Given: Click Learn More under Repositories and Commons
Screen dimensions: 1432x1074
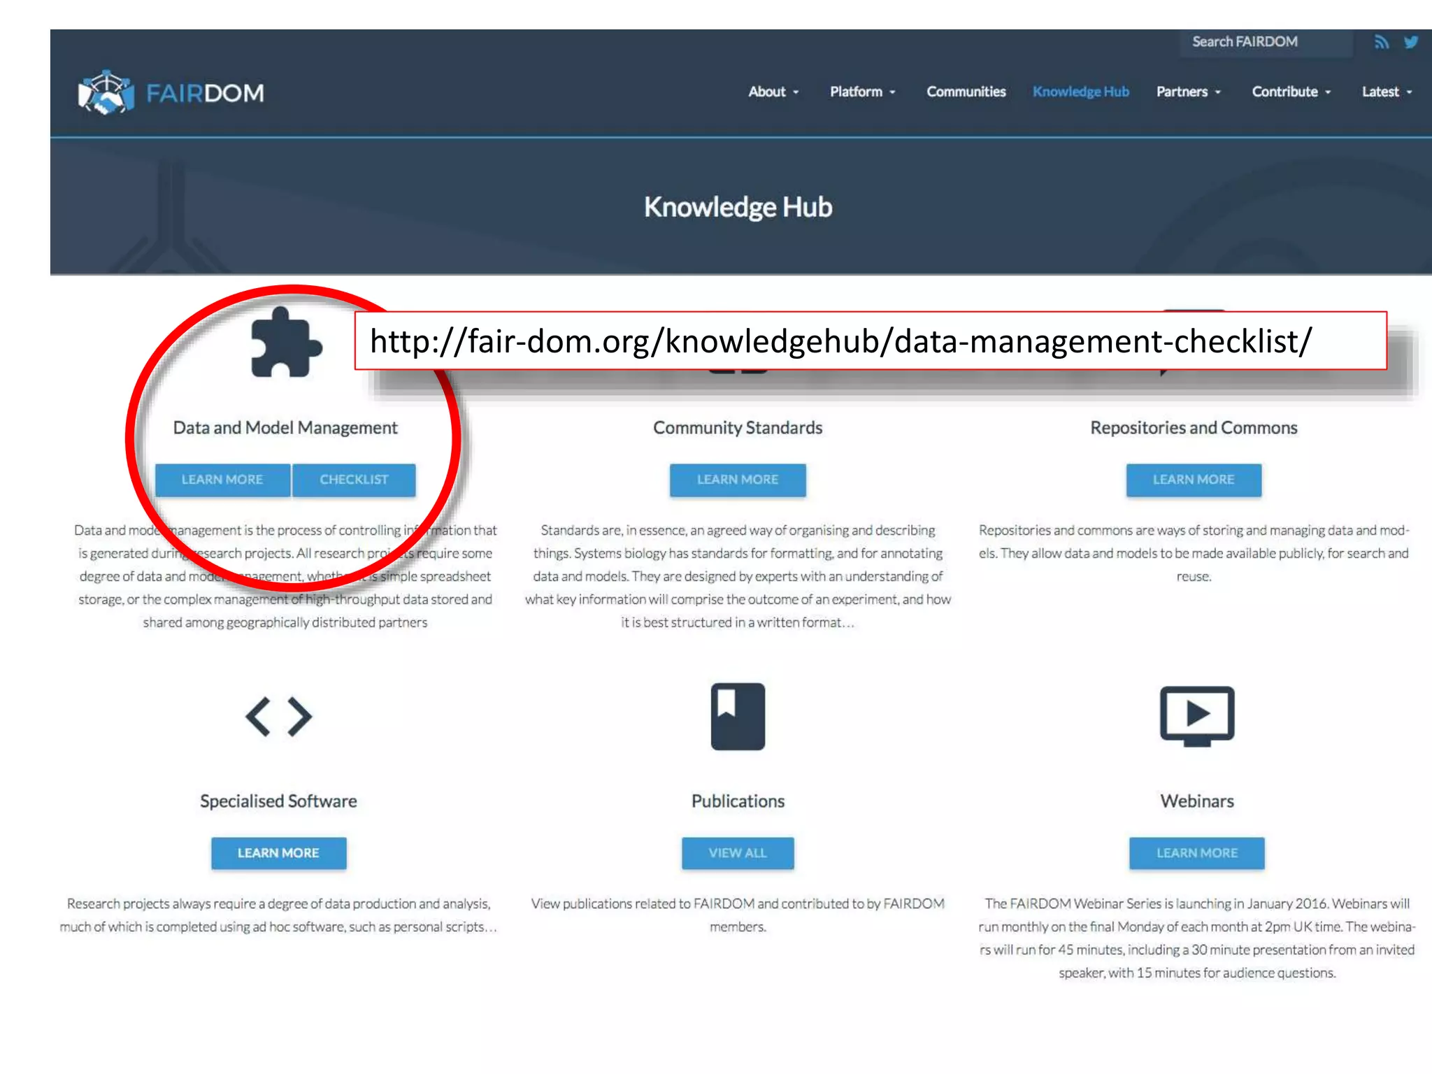Looking at the screenshot, I should (x=1194, y=480).
